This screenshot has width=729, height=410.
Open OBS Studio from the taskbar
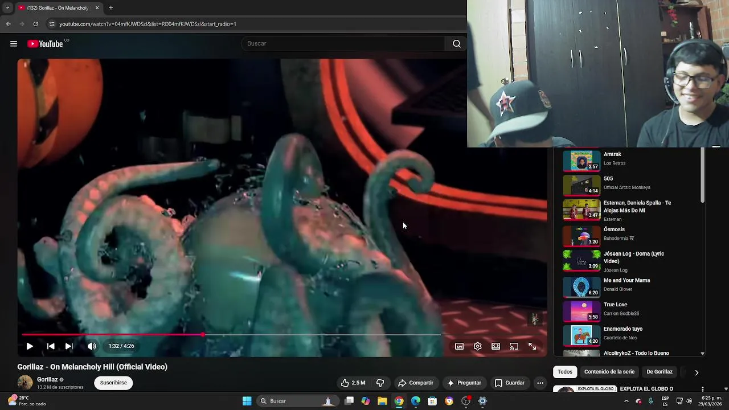pyautogui.click(x=466, y=401)
